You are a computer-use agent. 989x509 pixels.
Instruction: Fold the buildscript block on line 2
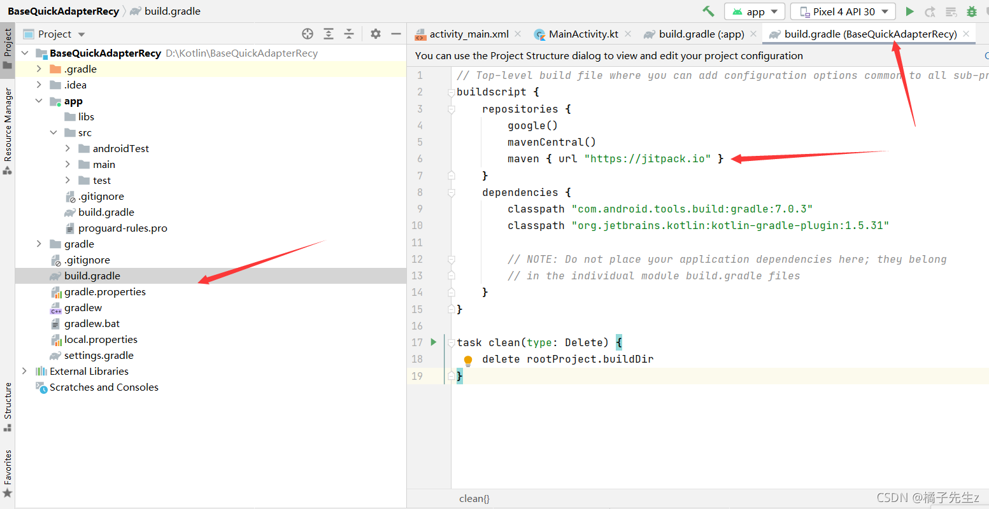(451, 92)
